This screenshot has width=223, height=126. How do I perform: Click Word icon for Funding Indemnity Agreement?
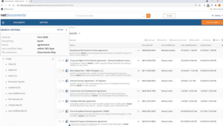point(67,101)
